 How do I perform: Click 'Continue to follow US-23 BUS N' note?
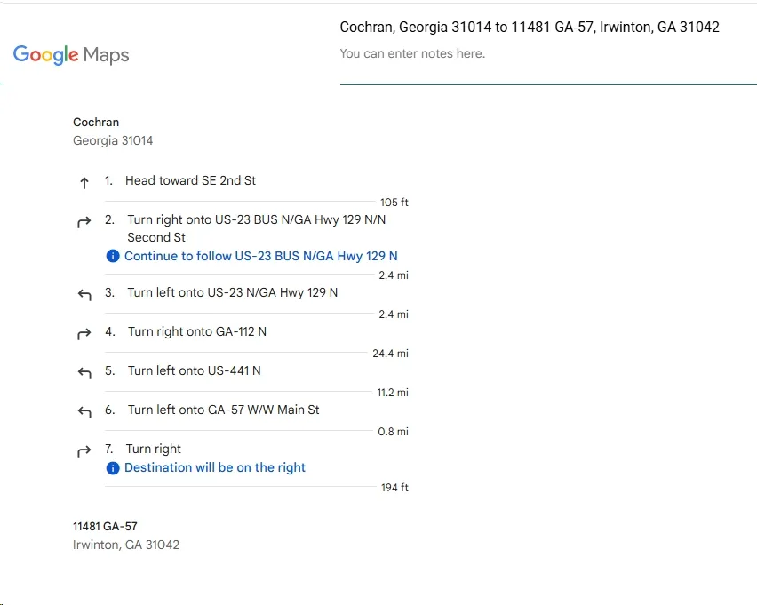(261, 256)
